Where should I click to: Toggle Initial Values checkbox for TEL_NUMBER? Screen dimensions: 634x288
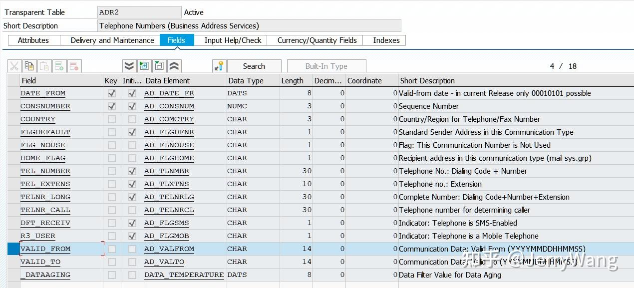[132, 171]
